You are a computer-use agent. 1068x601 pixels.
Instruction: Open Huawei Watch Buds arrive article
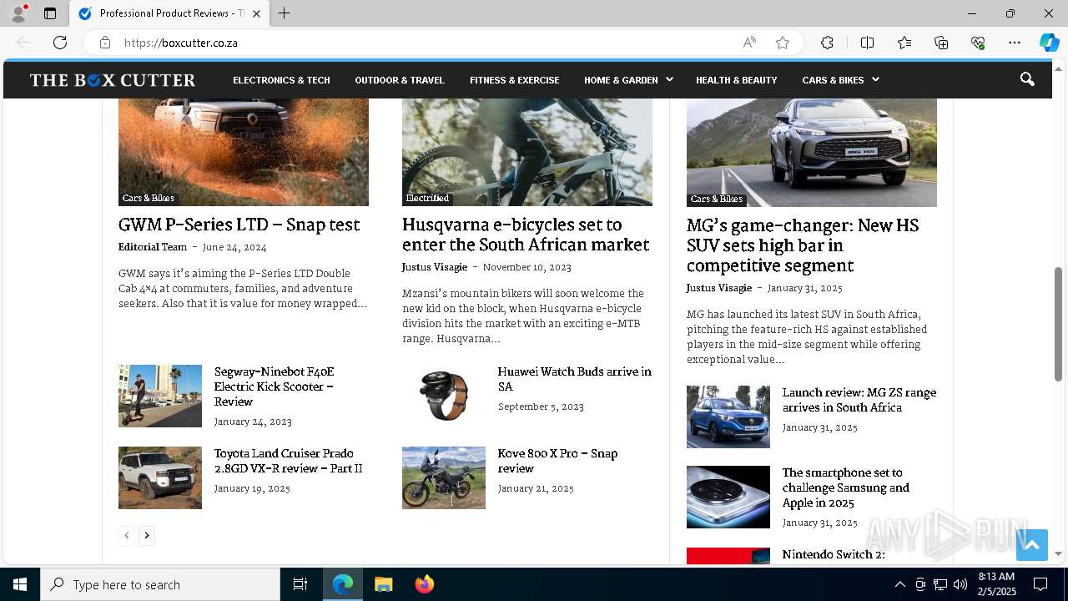(575, 379)
